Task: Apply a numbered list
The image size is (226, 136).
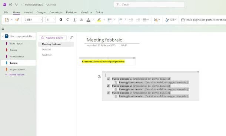Action: 120,20
